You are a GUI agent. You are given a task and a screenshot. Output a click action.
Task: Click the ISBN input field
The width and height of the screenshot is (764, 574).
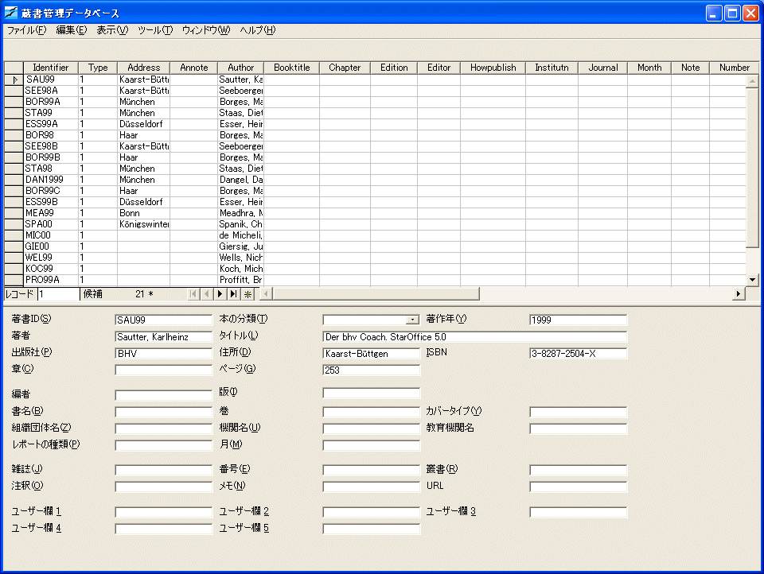click(x=578, y=354)
